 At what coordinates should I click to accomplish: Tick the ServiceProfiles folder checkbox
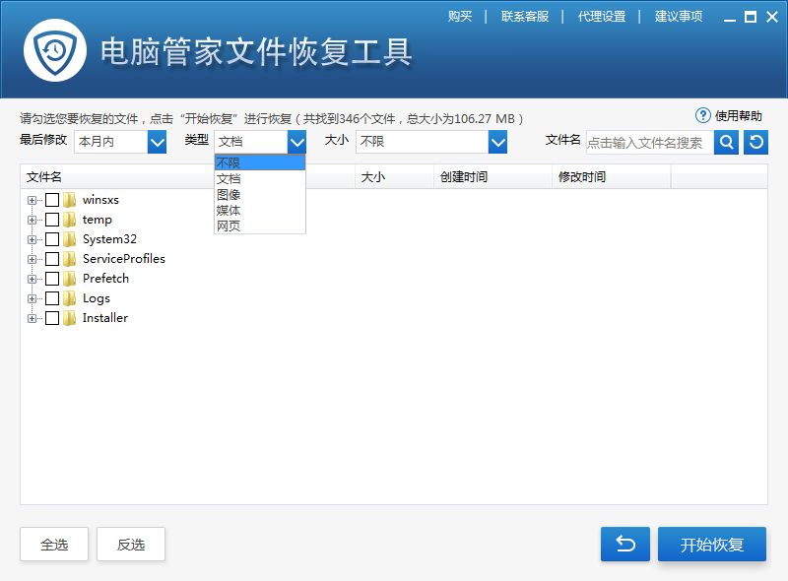coord(52,259)
